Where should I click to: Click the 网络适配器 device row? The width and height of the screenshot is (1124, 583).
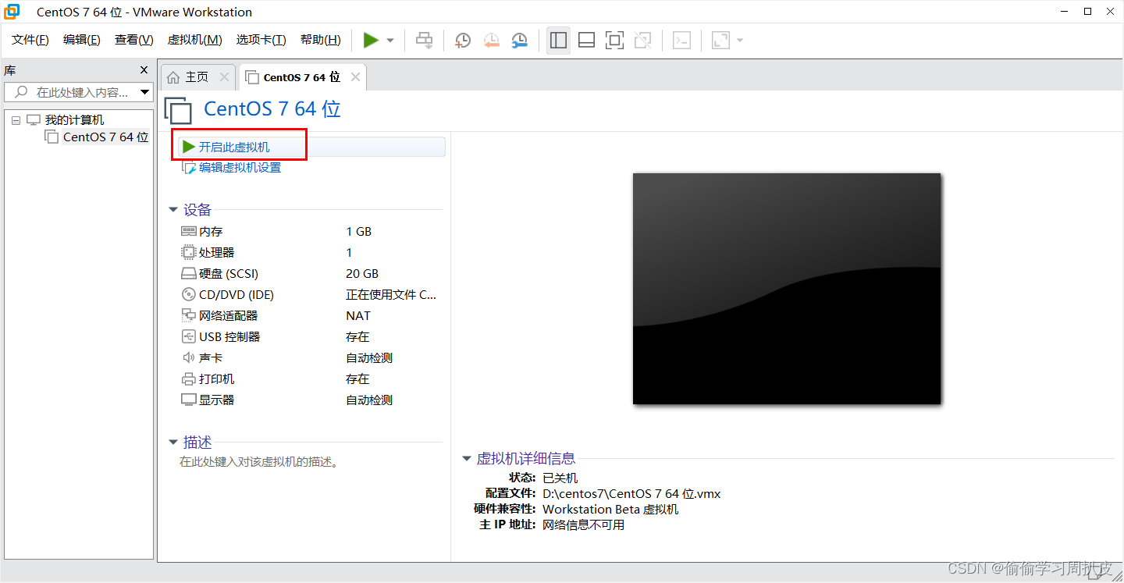[x=311, y=316]
